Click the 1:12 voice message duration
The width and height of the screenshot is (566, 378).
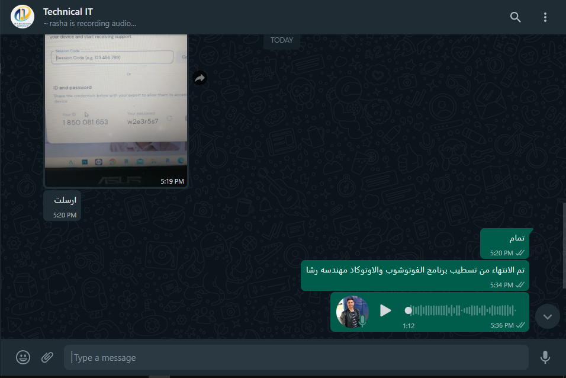pyautogui.click(x=409, y=326)
